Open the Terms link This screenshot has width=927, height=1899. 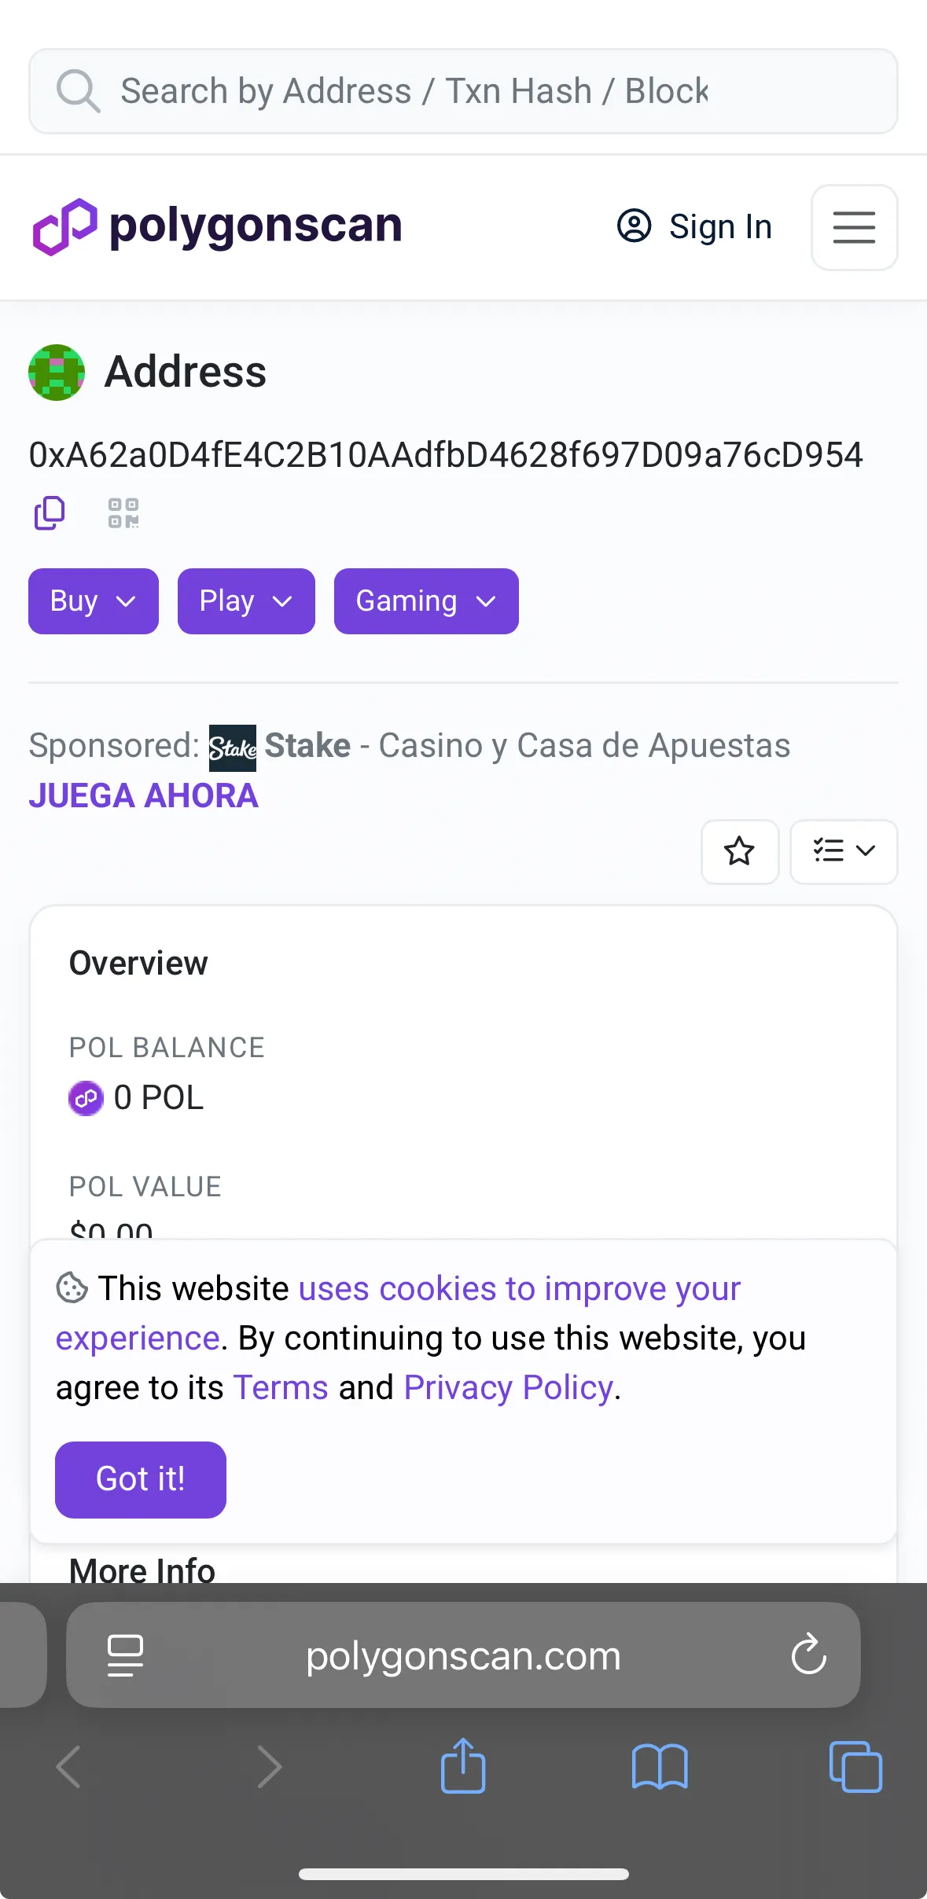(281, 1388)
